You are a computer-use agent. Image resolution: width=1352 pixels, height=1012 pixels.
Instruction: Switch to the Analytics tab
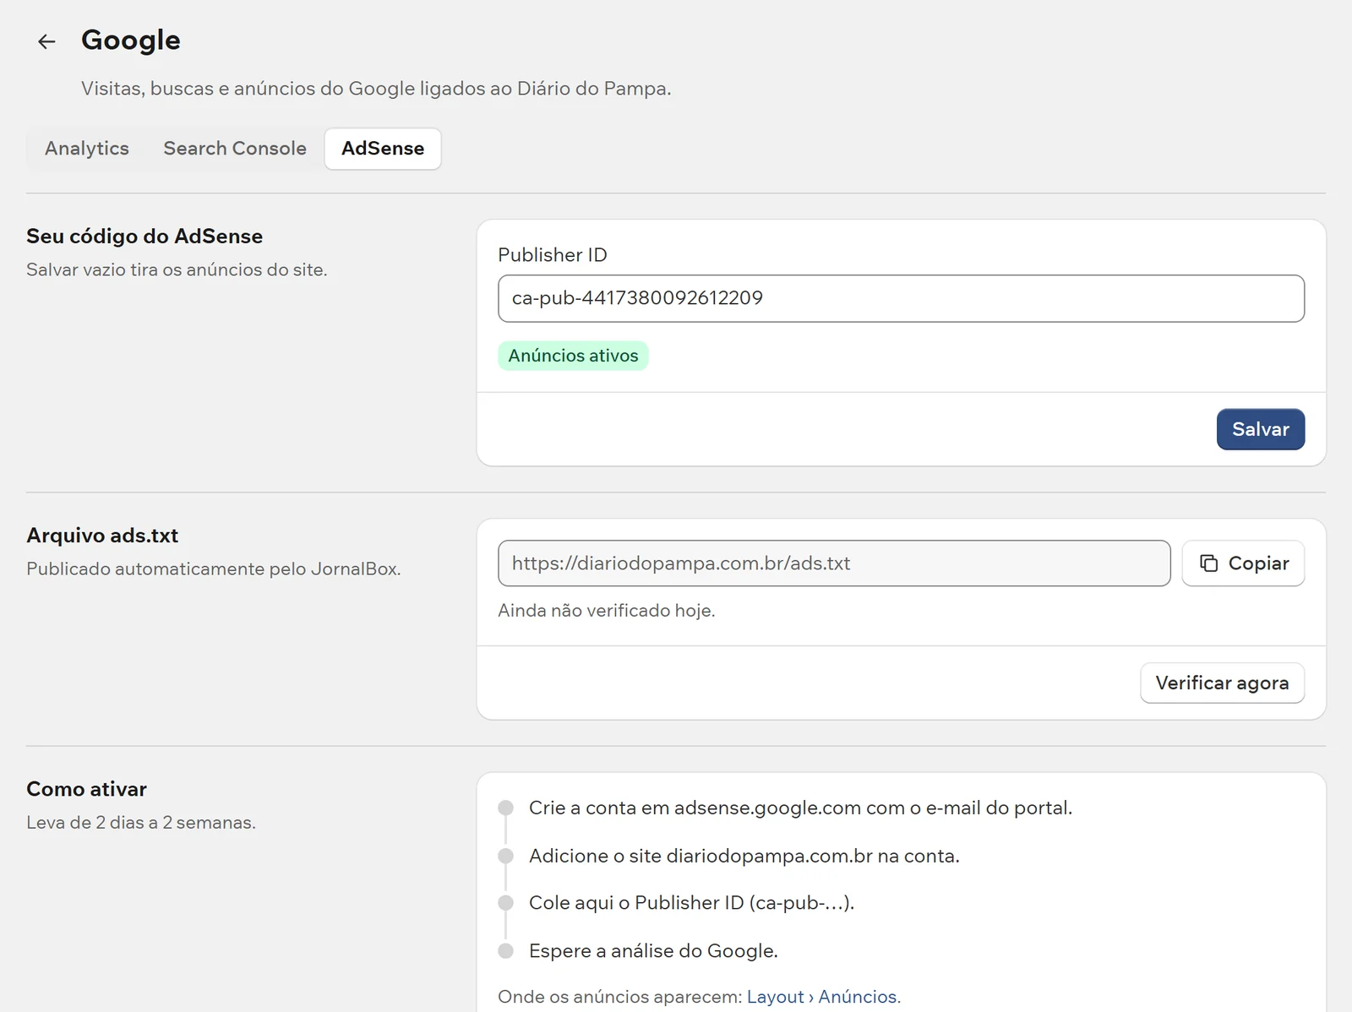pos(87,149)
